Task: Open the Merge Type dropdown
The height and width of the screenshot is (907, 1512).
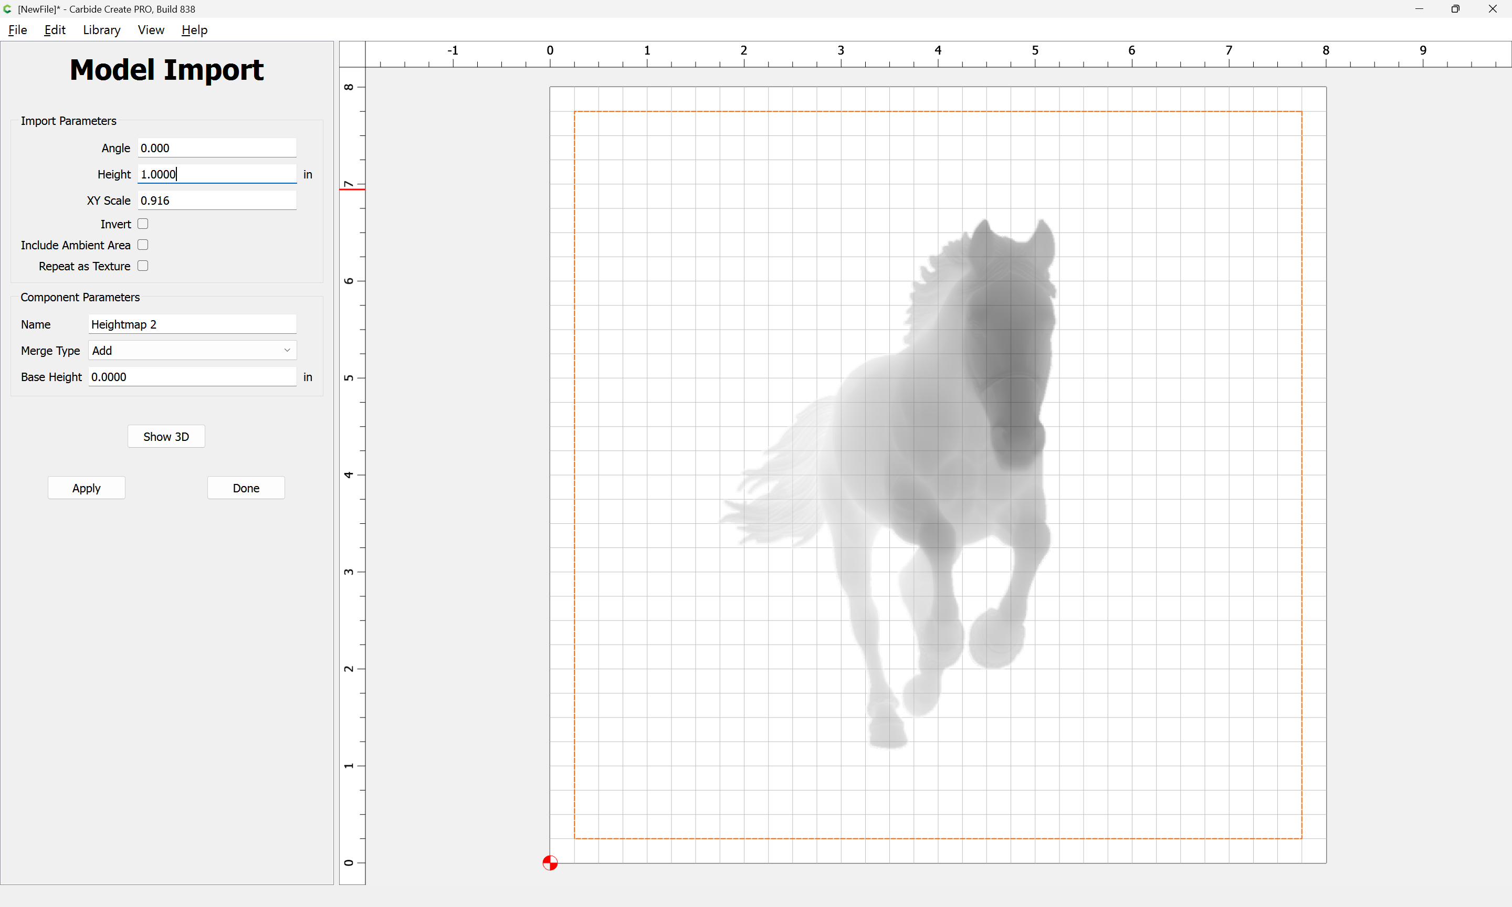Action: coord(192,350)
